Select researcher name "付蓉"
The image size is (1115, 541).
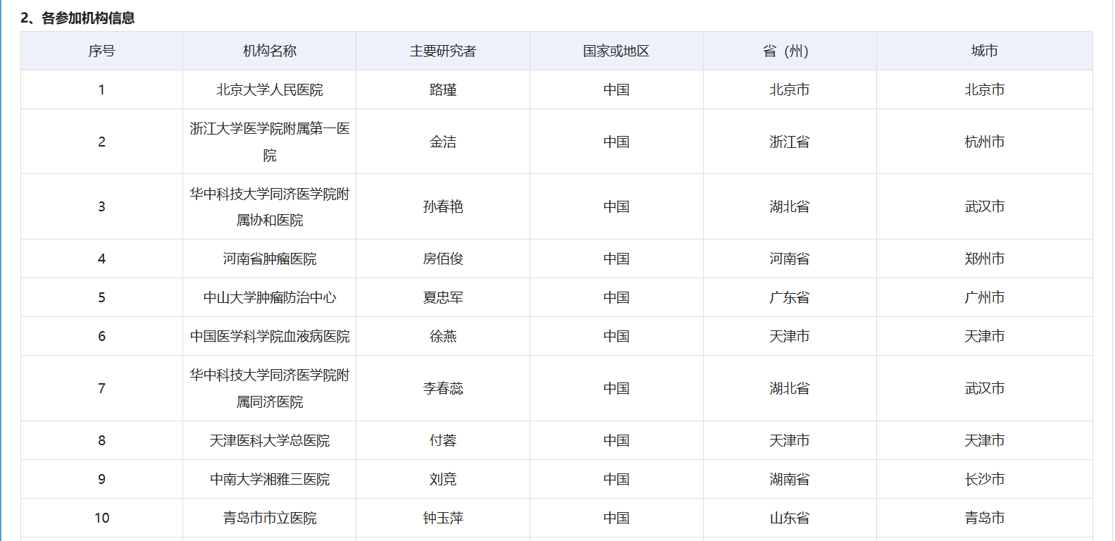[x=443, y=440]
